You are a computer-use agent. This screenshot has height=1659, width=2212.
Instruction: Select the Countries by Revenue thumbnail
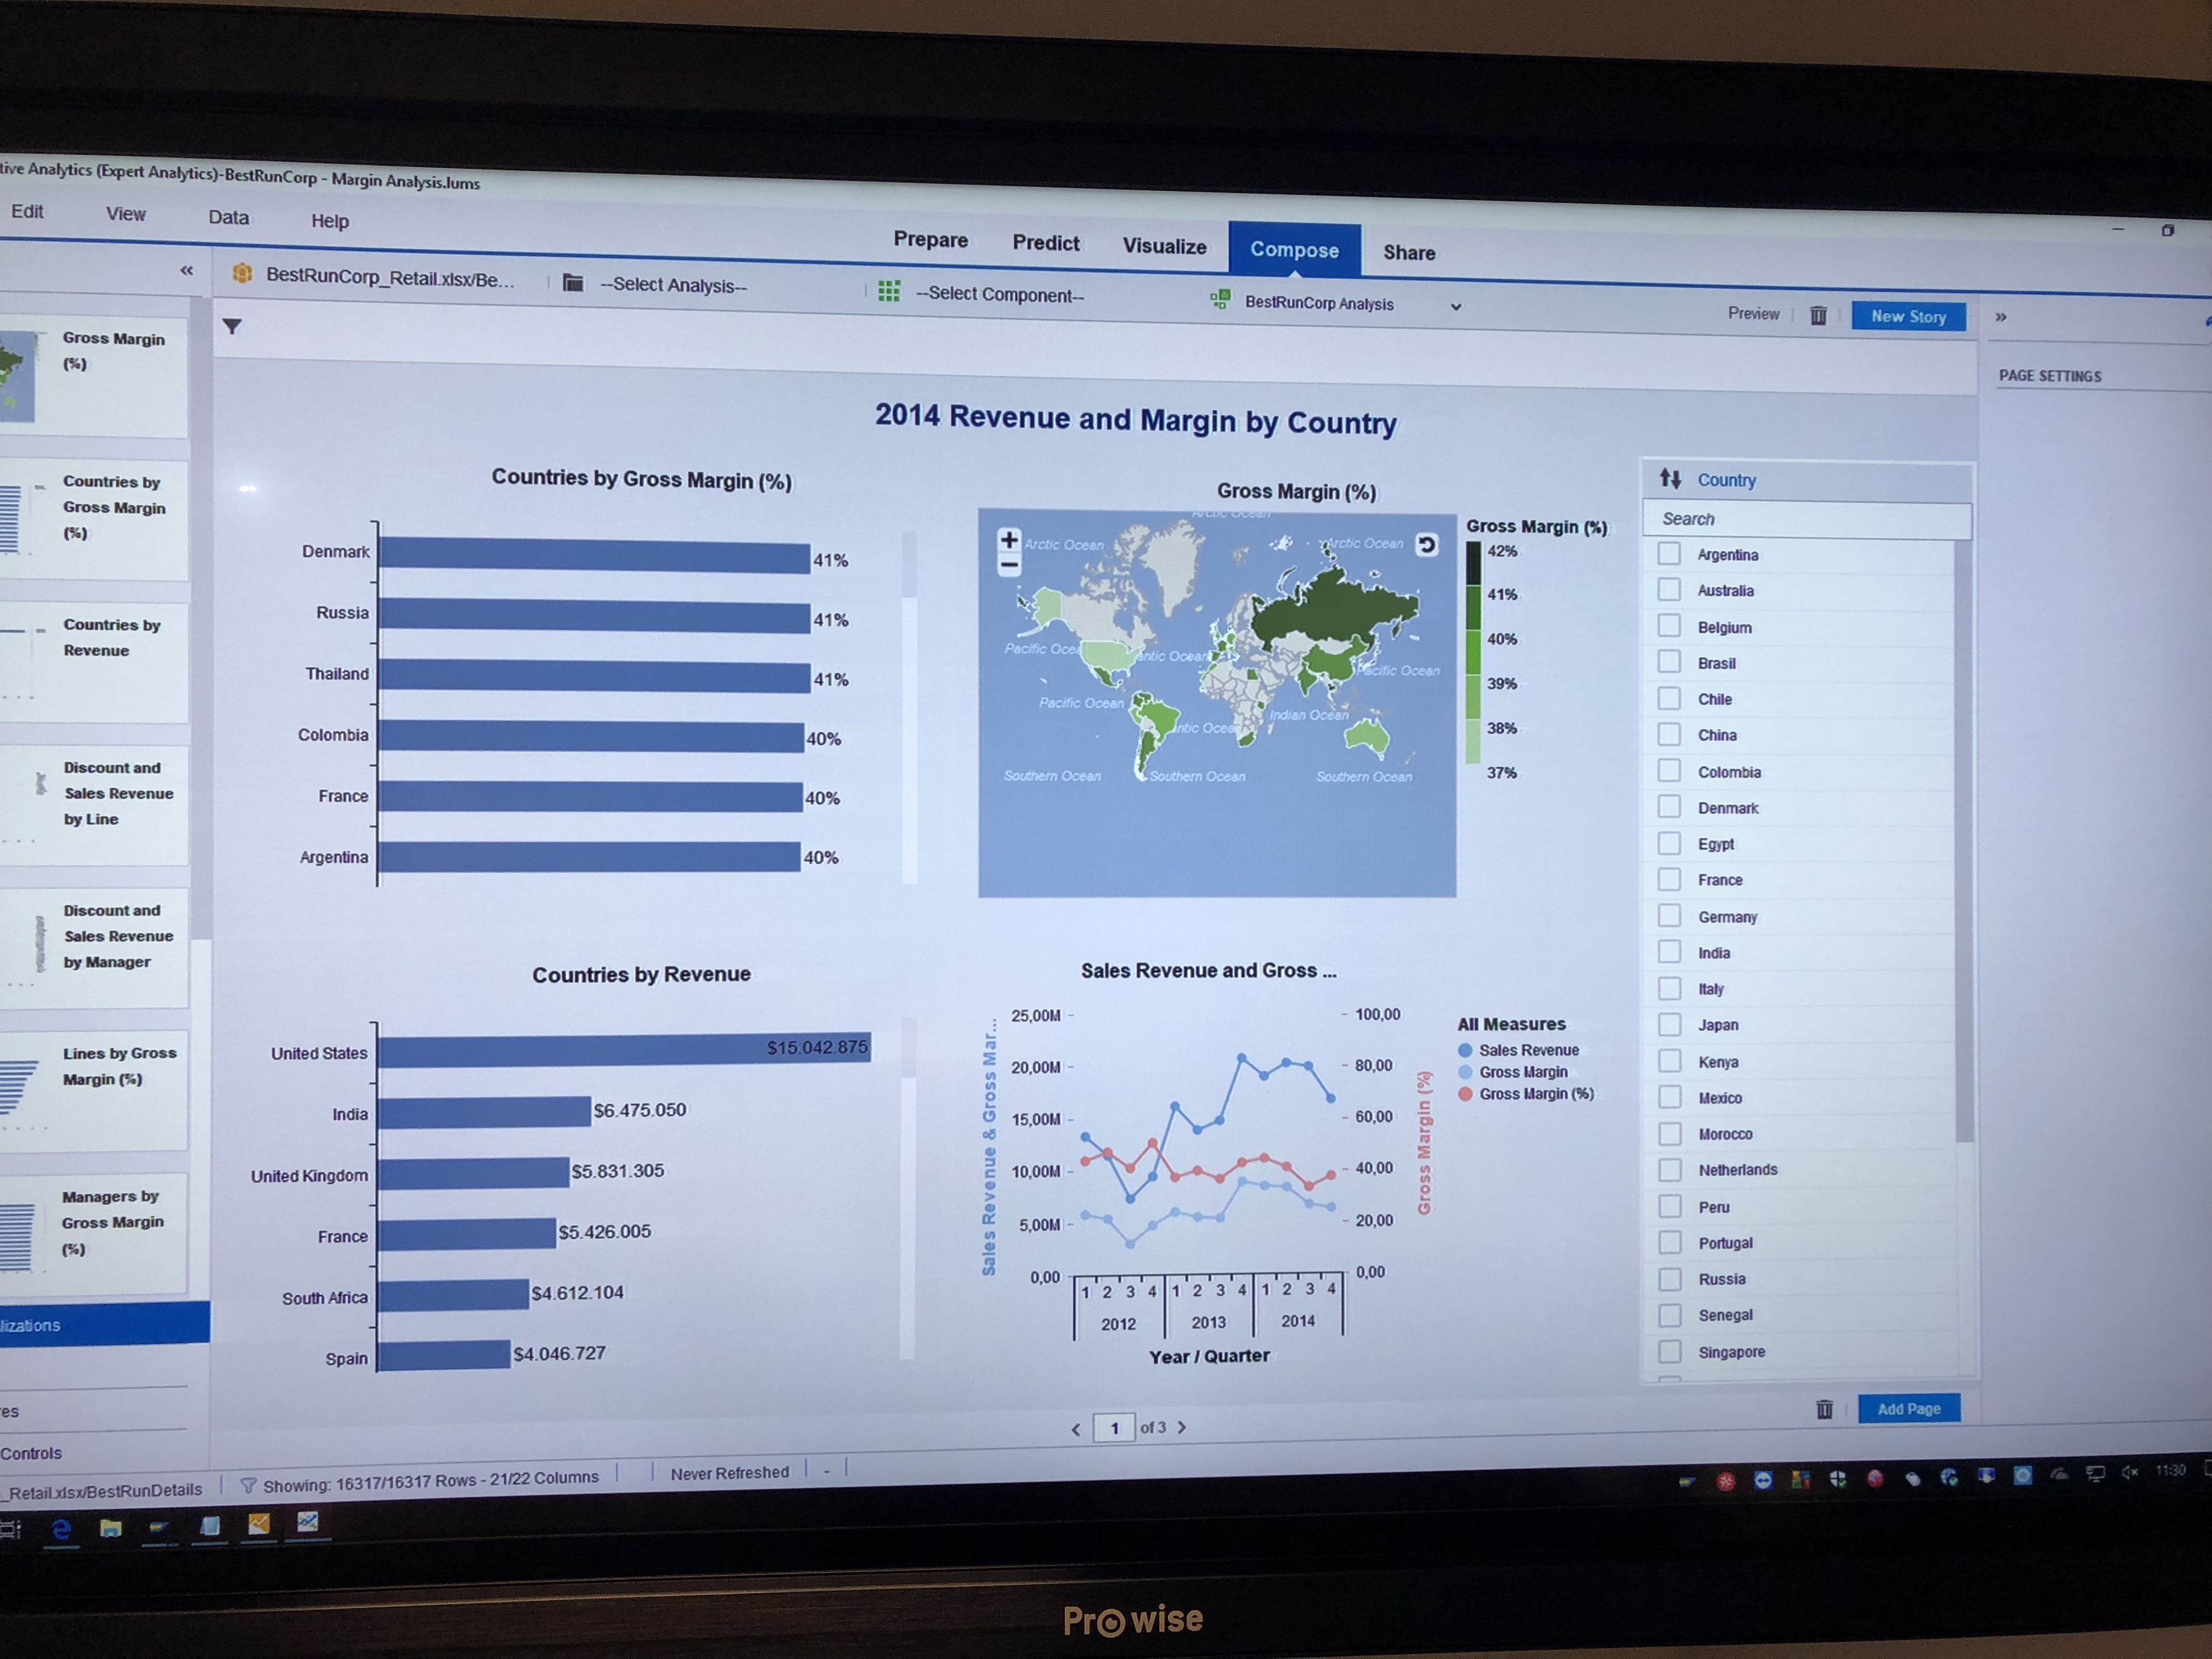95,662
